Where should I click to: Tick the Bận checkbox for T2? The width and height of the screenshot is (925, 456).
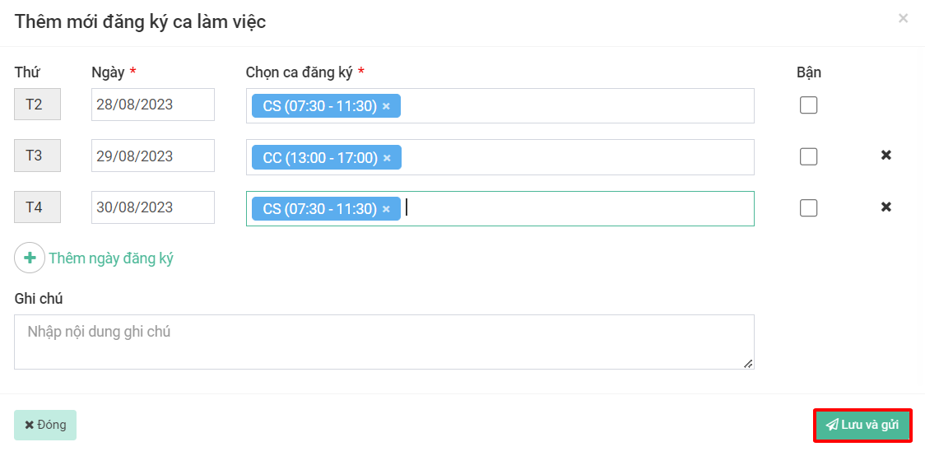[x=809, y=105]
